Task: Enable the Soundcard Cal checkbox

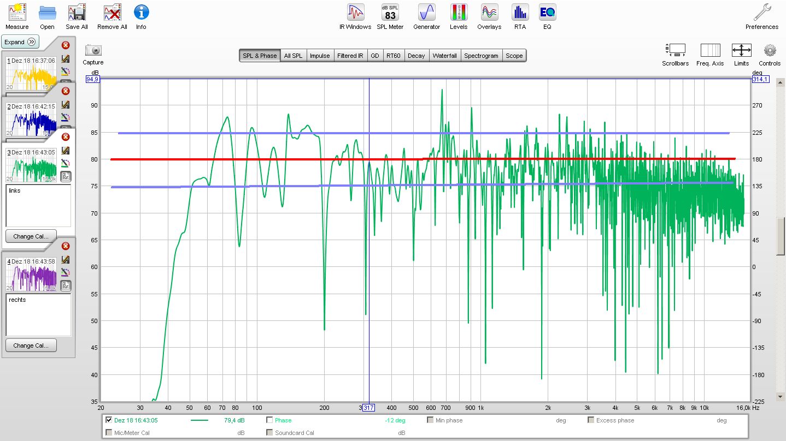Action: [x=269, y=433]
